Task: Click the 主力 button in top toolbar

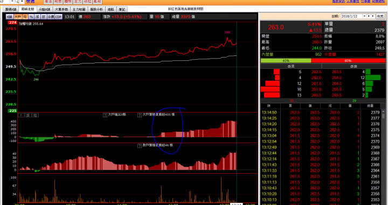Action: 78,2
